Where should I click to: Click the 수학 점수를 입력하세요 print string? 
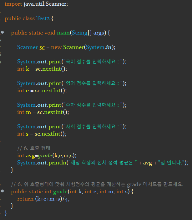(x=93, y=105)
